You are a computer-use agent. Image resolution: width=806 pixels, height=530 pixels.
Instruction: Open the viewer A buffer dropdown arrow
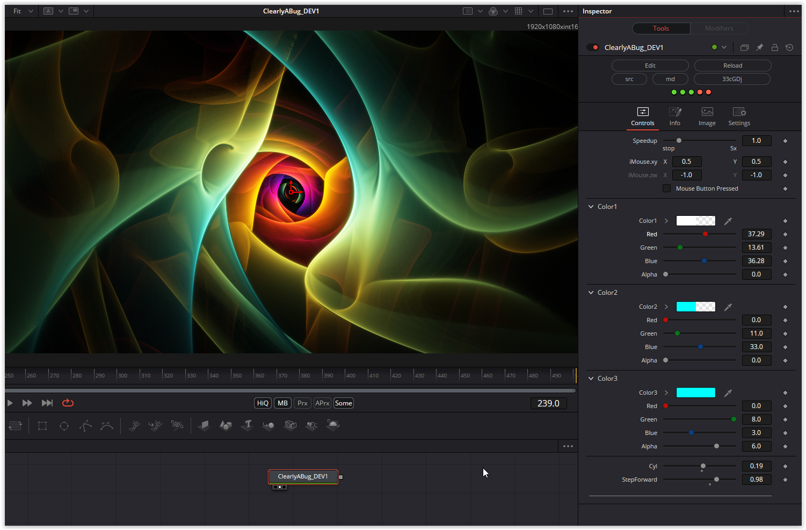61,11
